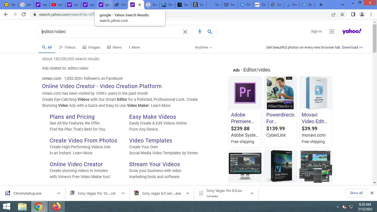
Task: Open Movavi Video Editor product image
Action: click(x=316, y=93)
